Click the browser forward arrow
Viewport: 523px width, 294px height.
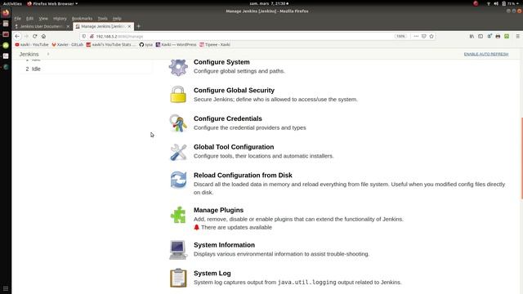(x=26, y=36)
